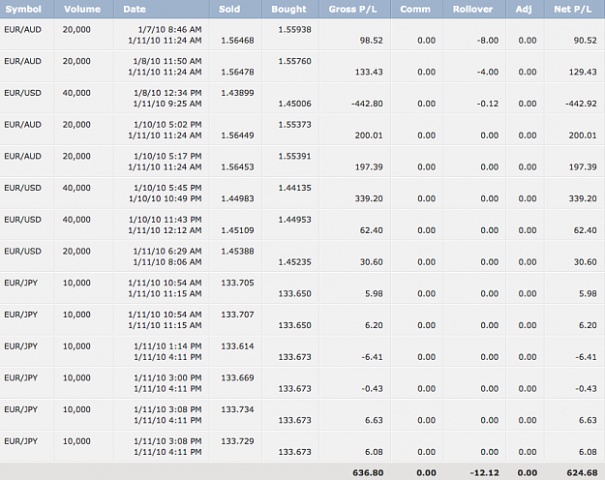The image size is (605, 480).
Task: Click total gross P/L 636.80
Action: pos(368,472)
